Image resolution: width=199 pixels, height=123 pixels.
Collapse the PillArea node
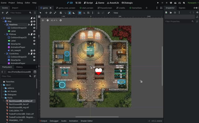coord(5,34)
